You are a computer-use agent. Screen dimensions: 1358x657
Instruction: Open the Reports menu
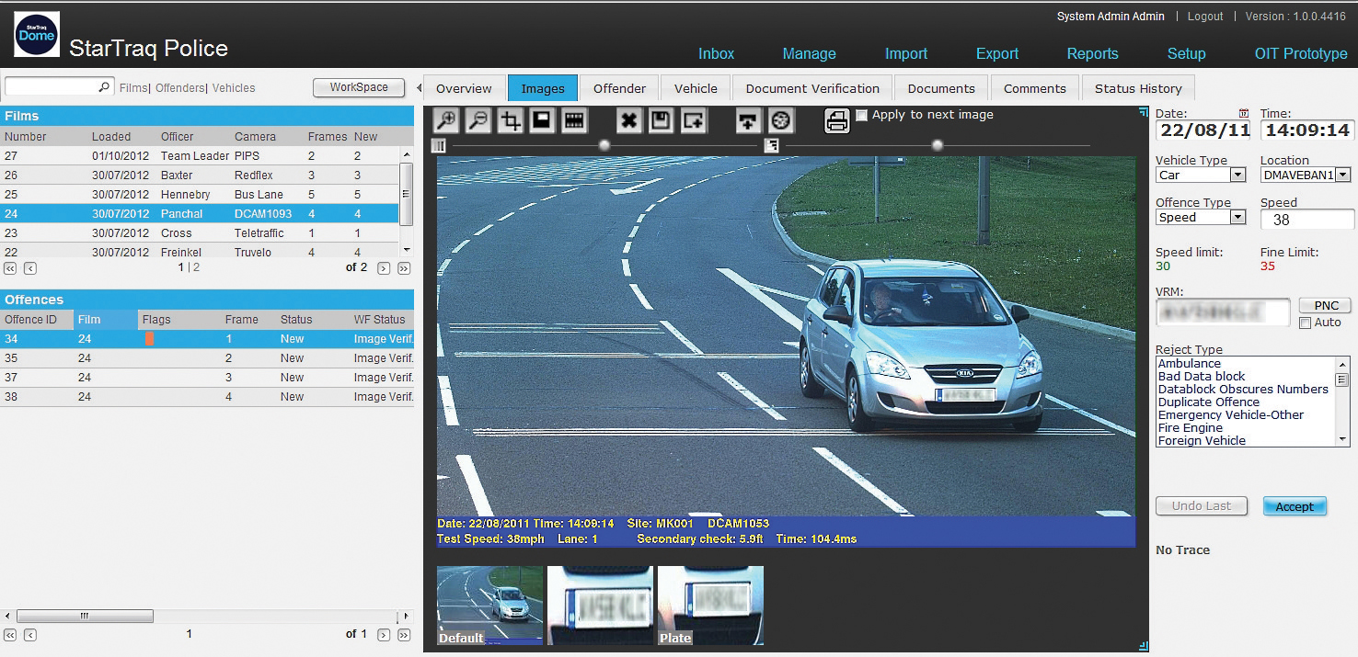pyautogui.click(x=1092, y=53)
